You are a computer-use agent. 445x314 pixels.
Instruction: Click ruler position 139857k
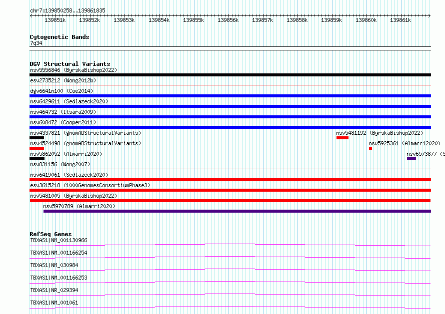click(262, 20)
